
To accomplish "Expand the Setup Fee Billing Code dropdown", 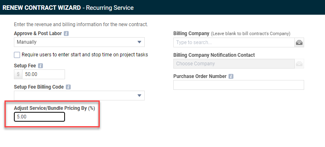I will pyautogui.click(x=79, y=96).
